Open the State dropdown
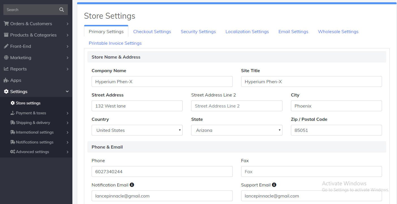Viewport: 397px width, 204px height. pyautogui.click(x=237, y=130)
